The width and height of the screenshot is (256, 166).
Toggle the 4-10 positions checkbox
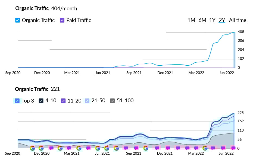(x=41, y=101)
